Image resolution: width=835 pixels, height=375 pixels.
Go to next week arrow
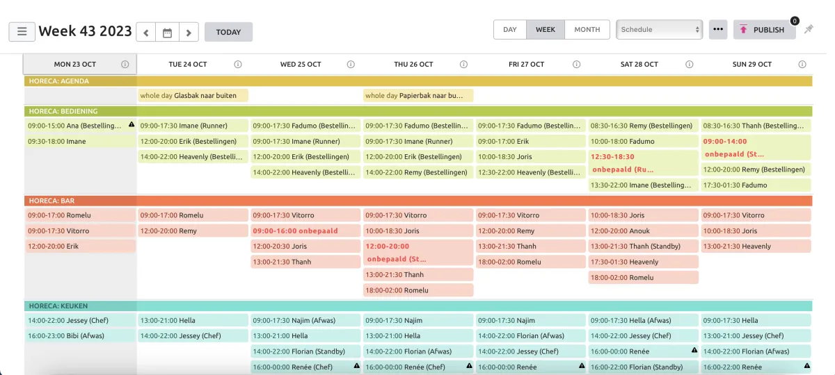click(189, 32)
